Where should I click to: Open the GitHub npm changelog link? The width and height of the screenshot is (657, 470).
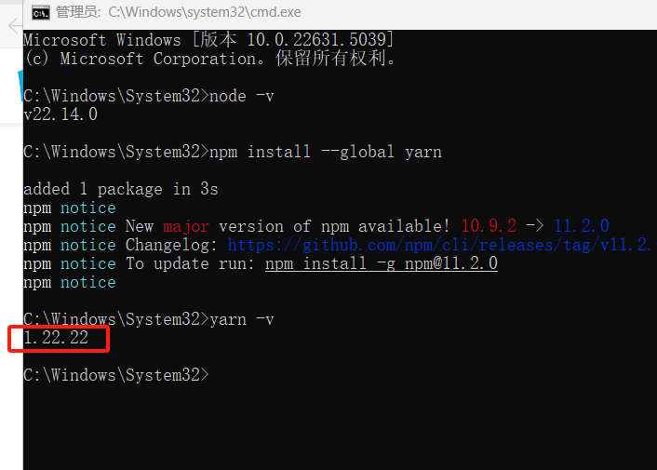pyautogui.click(x=442, y=245)
